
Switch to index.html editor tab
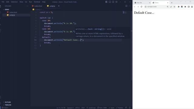pos(37,6)
